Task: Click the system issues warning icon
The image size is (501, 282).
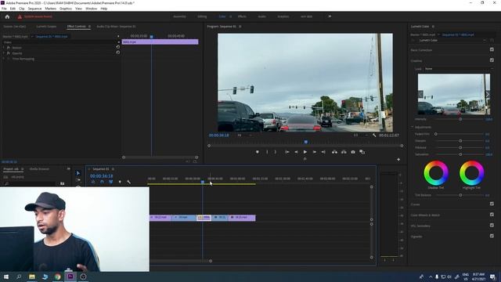Action: point(20,16)
